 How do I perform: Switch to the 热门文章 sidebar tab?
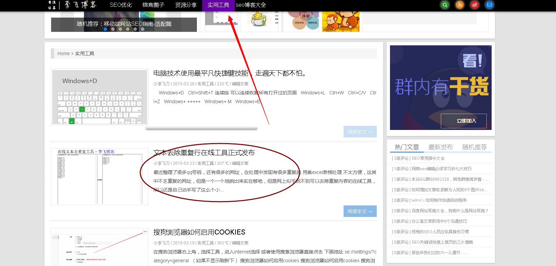tap(407, 147)
